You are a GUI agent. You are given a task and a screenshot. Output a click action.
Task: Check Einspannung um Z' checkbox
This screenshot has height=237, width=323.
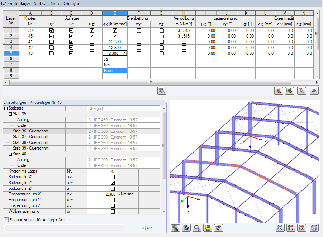[x=113, y=205]
